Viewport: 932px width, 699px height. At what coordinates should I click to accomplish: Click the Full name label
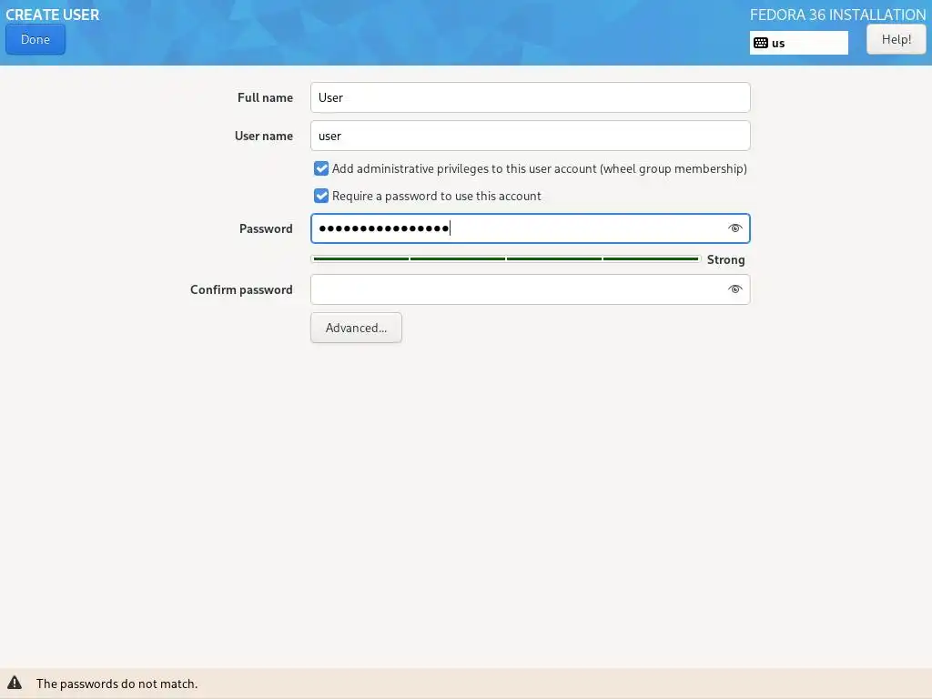coord(265,97)
